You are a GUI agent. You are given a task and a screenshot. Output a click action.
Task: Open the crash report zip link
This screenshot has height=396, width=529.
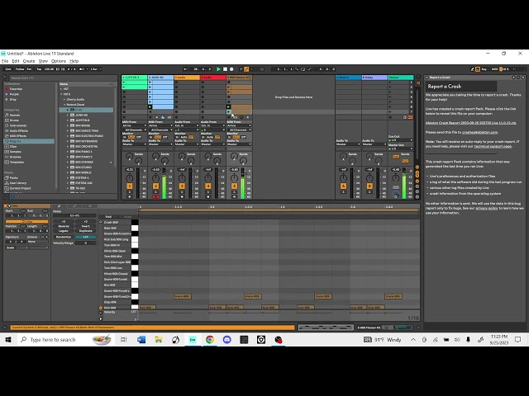pyautogui.click(x=470, y=123)
